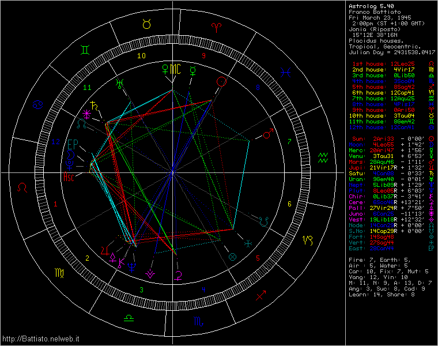The height and width of the screenshot is (346, 438).
Task: Click the red Jupiter glyph near house 2
Action: click(104, 250)
